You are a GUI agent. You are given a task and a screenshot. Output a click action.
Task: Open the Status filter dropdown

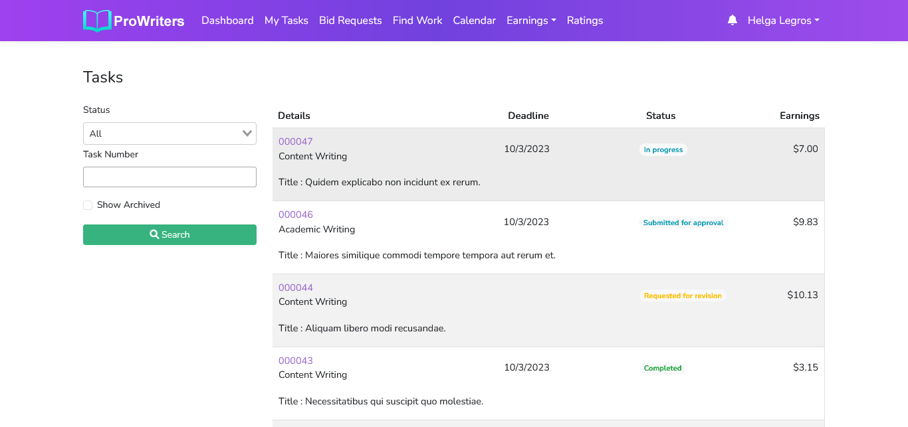[170, 133]
